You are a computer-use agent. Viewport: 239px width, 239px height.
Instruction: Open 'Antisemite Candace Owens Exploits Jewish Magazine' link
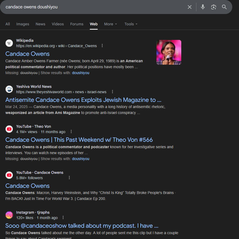pos(83,100)
